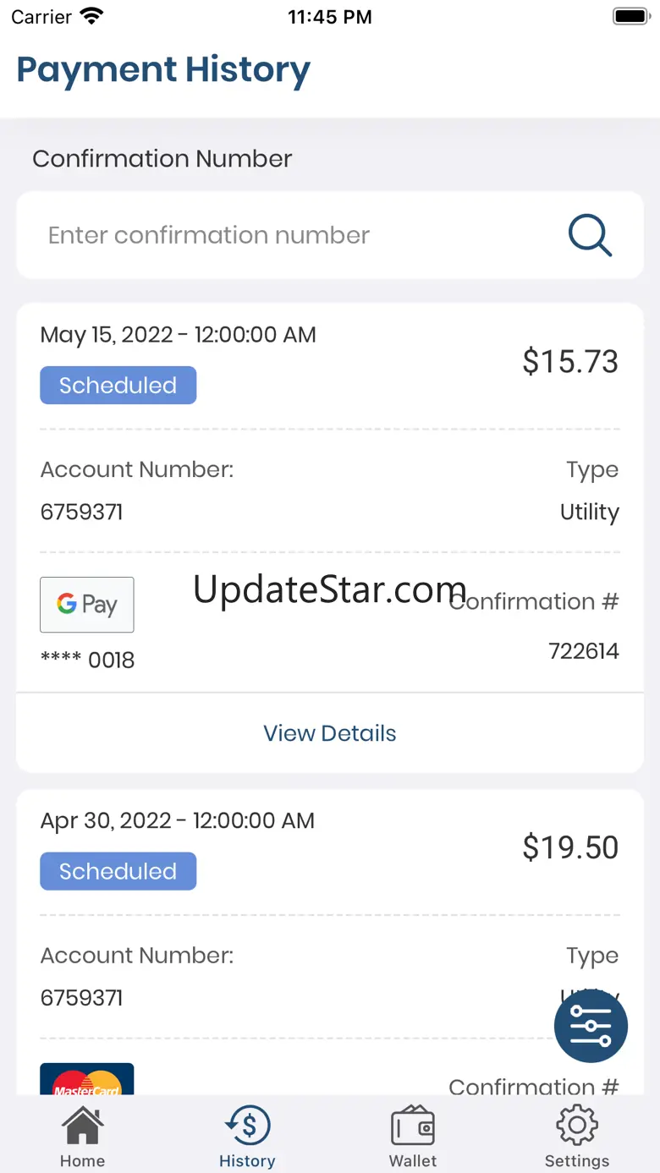Click the confirmation number input field
The width and height of the screenshot is (660, 1173).
(x=330, y=235)
